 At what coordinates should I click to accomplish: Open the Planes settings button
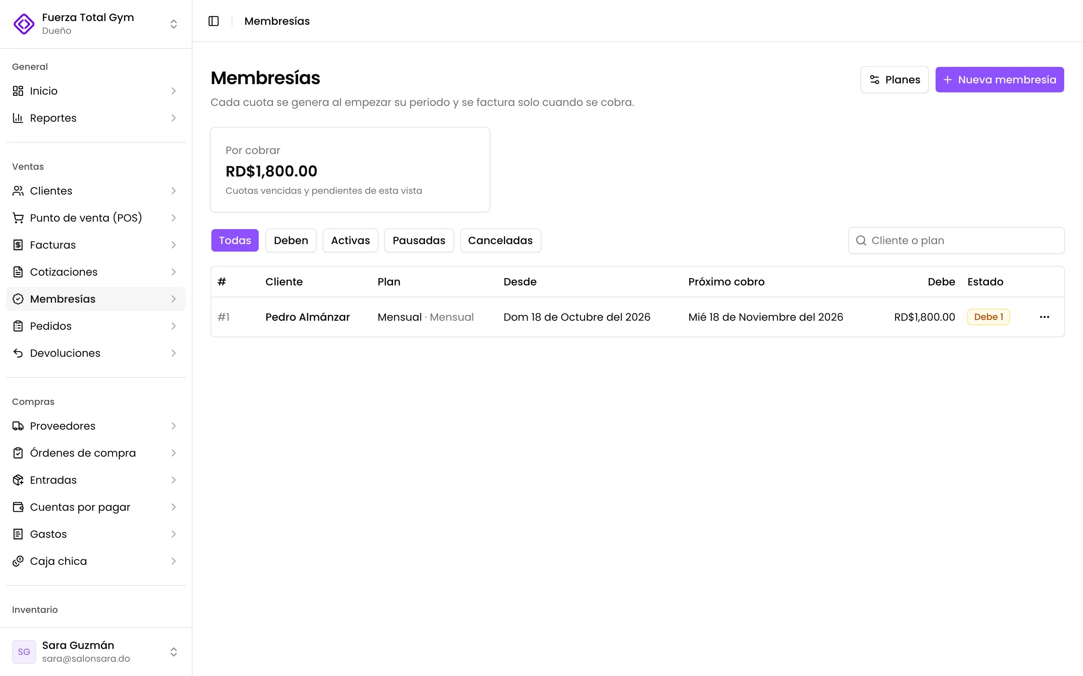(x=894, y=80)
